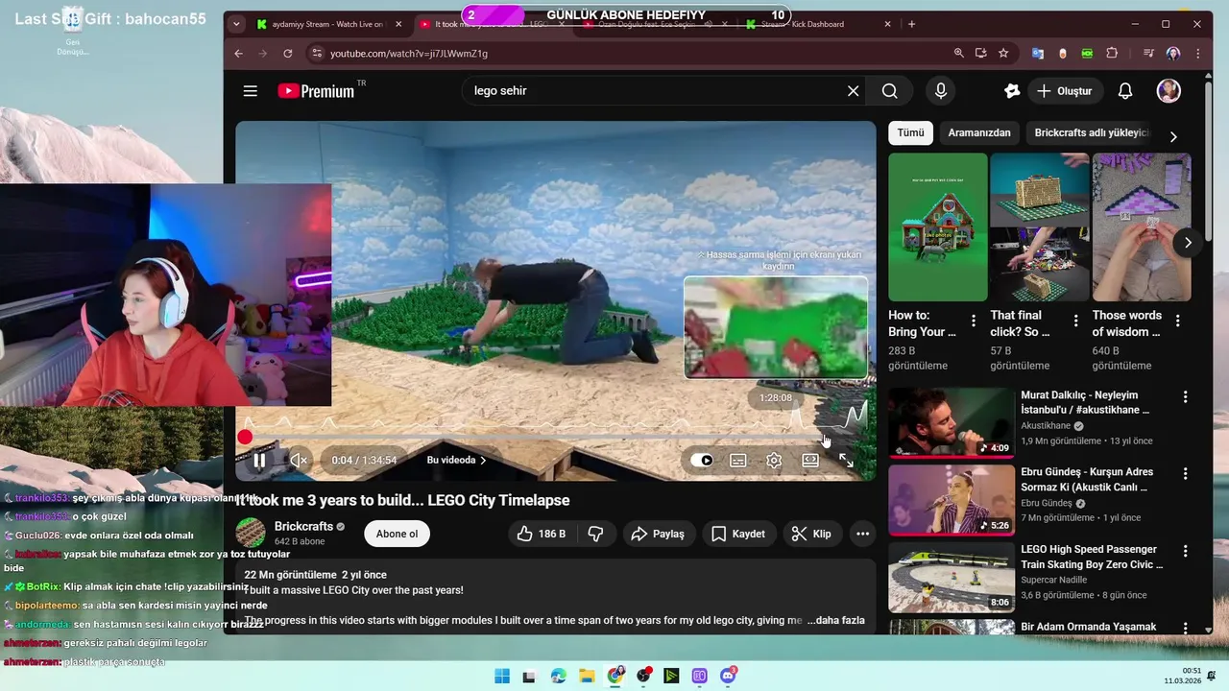
Task: Open the YouTube account avatar menu
Action: (1169, 91)
